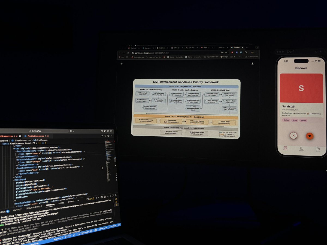Click the download icon on the Gemini page

click(x=253, y=63)
